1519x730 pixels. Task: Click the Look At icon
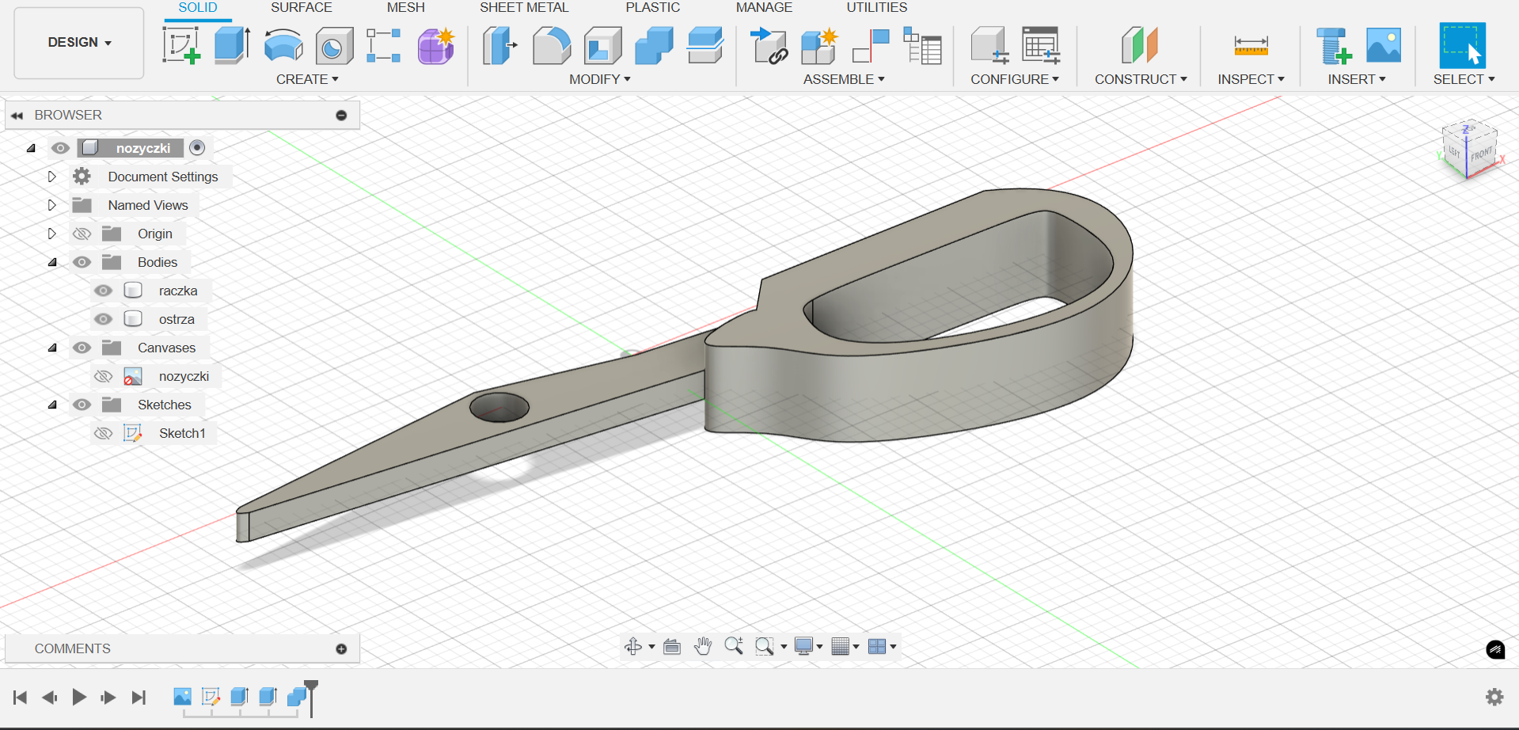coord(672,646)
